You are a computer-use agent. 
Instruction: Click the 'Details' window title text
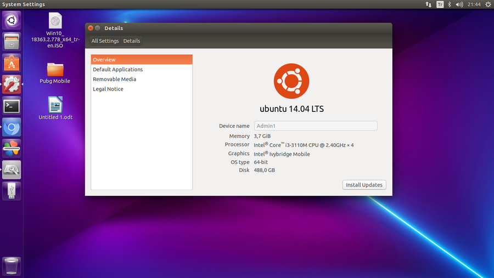(114, 28)
